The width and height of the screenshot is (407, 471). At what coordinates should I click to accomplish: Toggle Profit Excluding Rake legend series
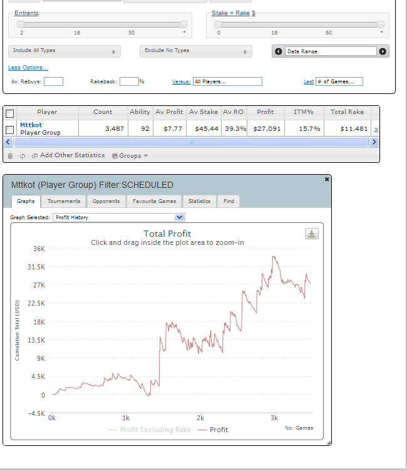(x=150, y=430)
